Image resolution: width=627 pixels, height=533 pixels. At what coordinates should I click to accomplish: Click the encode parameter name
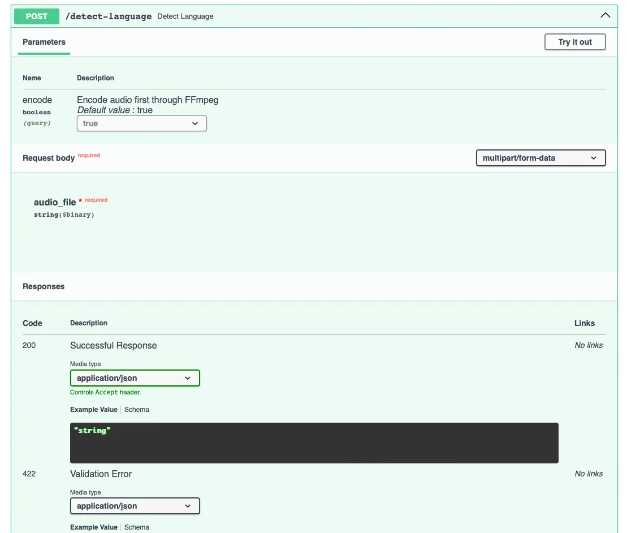point(37,100)
